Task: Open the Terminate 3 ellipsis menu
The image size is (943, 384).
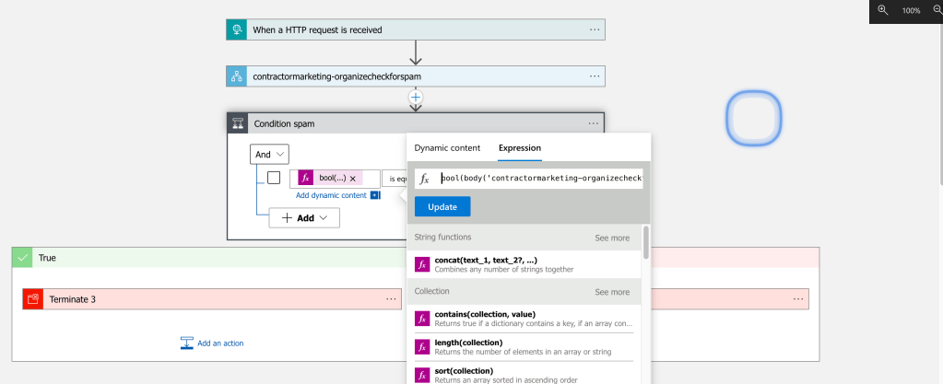Action: click(x=391, y=298)
